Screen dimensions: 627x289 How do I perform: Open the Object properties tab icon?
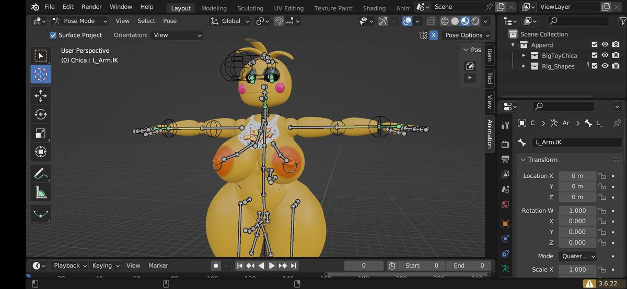point(505,224)
